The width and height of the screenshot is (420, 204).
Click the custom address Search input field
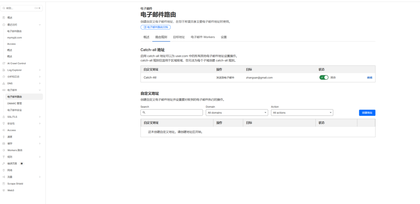(173, 113)
